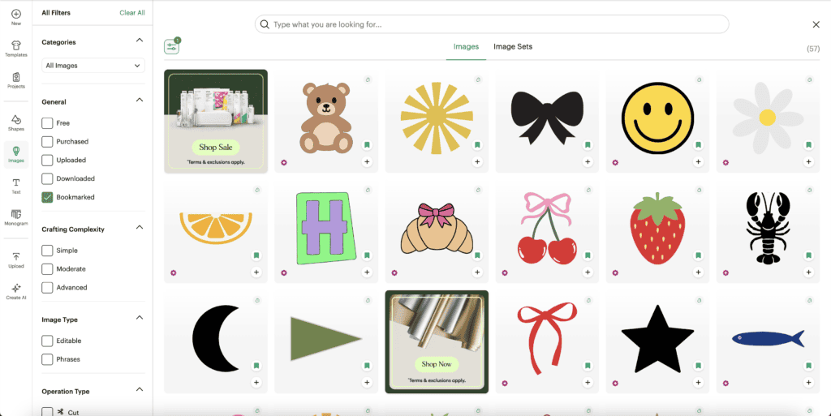
Task: Click the Shop Sale button on the ad
Action: click(x=215, y=148)
